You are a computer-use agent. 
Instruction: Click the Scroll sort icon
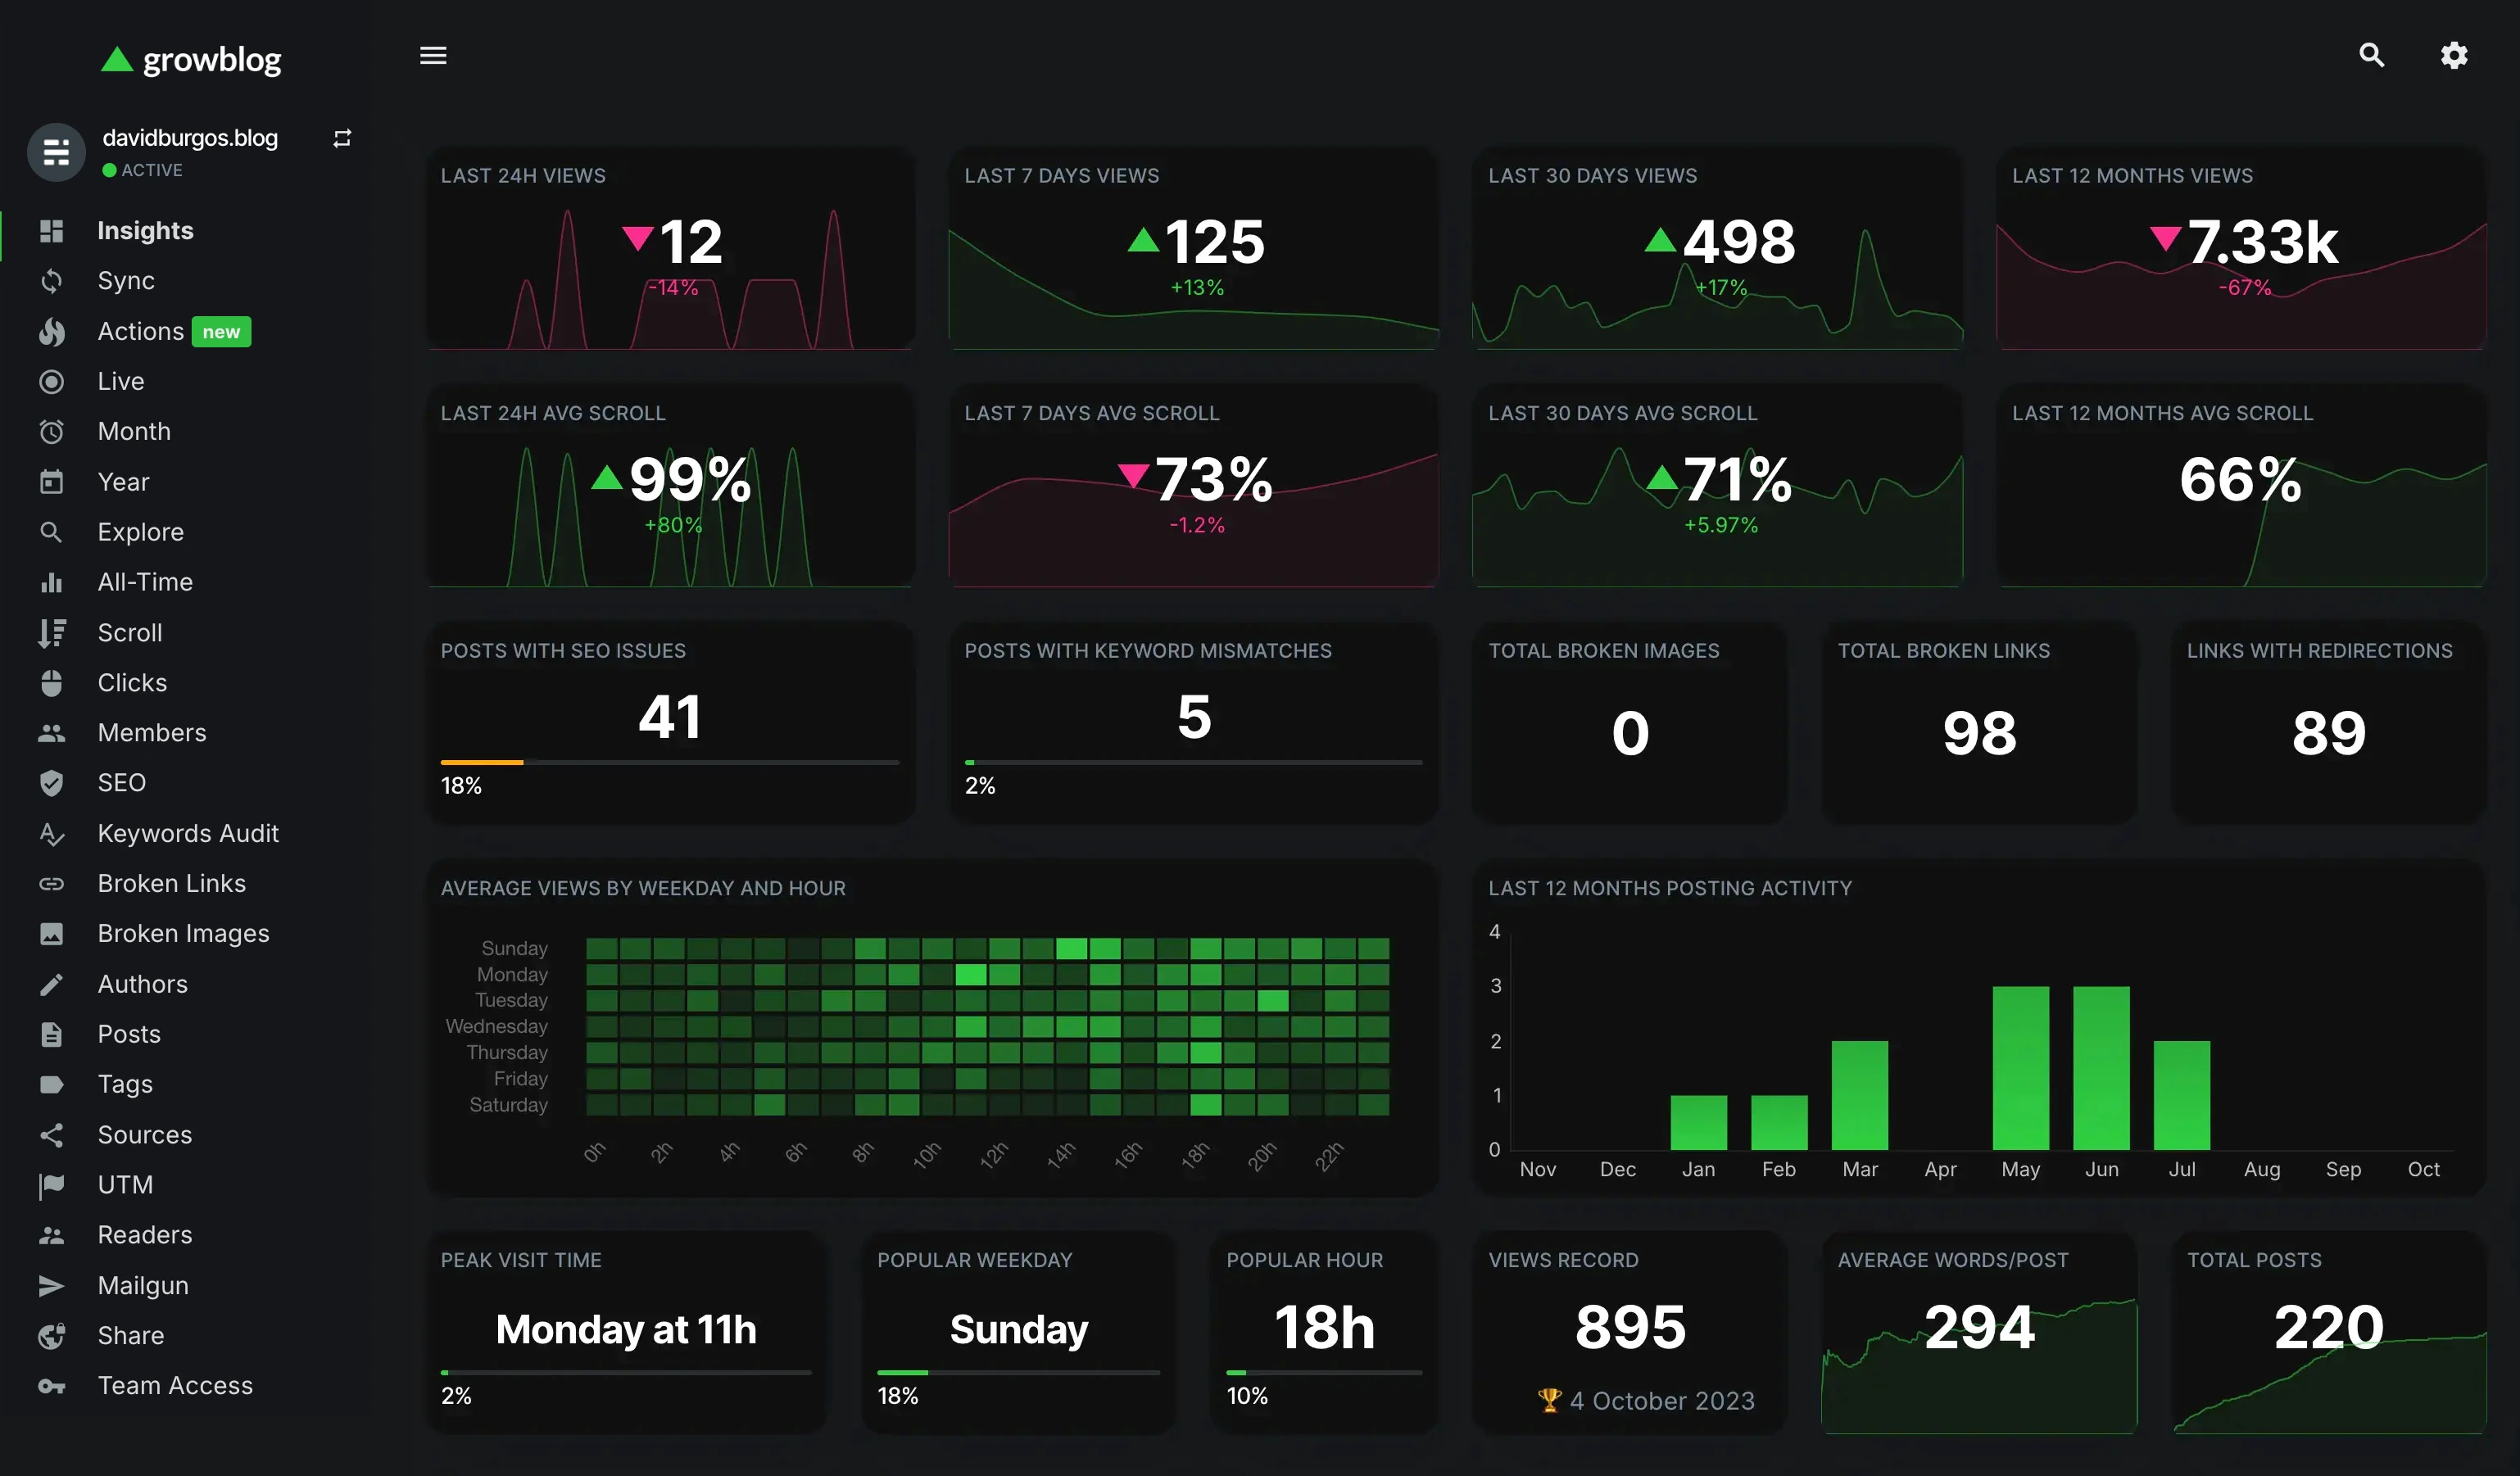(51, 633)
